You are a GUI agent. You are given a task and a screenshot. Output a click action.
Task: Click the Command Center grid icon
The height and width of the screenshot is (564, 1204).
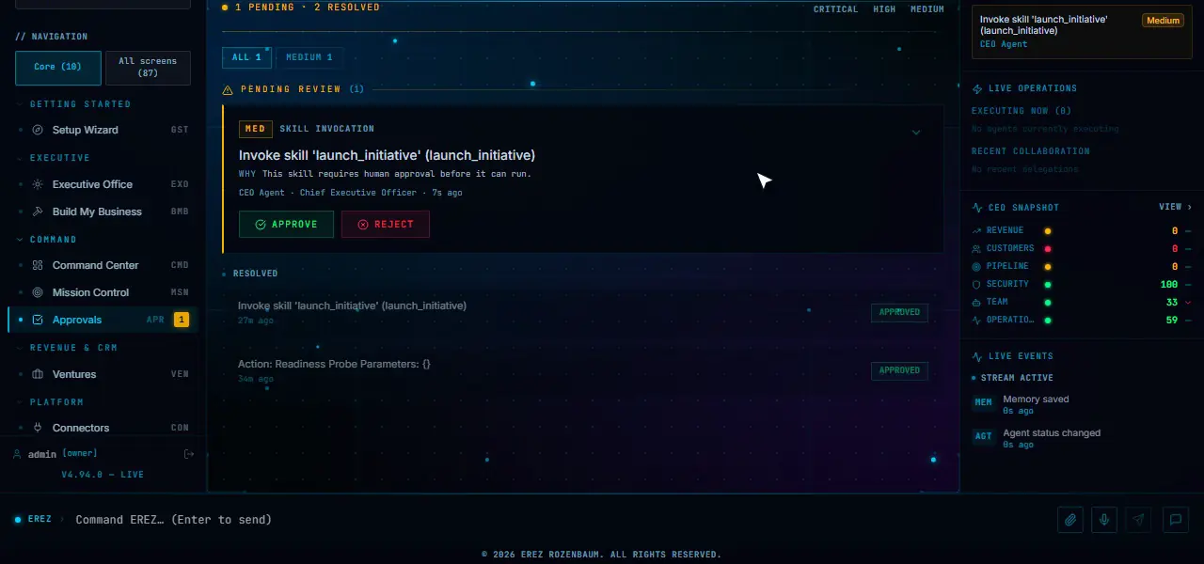pos(38,265)
